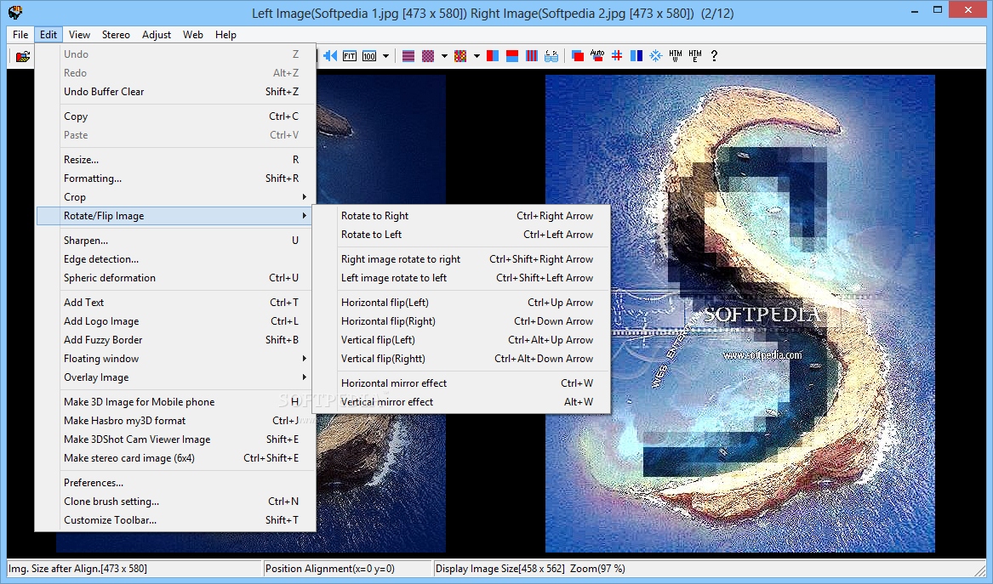
Task: Select Left image rotate to left
Action: [462, 278]
